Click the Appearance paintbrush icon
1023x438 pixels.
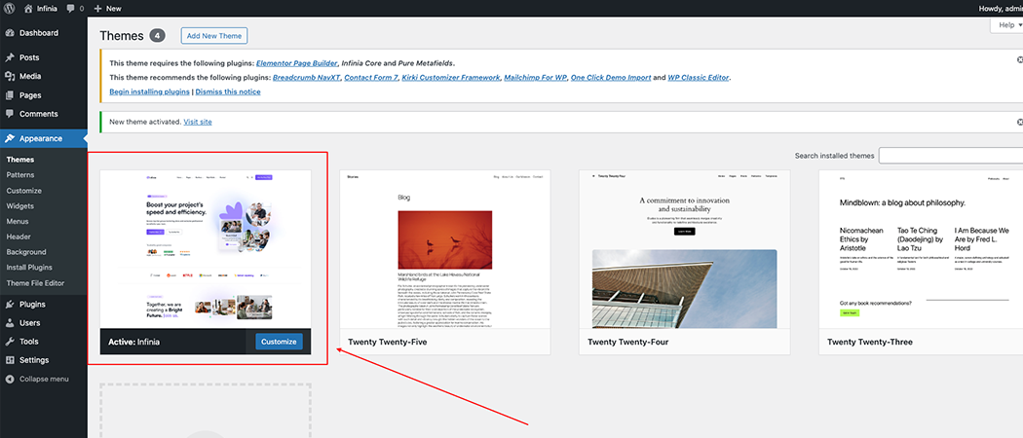10,138
